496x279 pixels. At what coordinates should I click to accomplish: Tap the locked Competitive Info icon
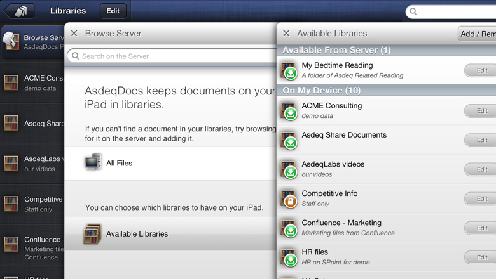[289, 198]
